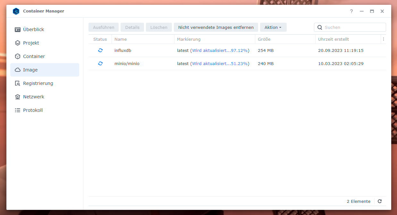Open the help question mark
Screen dimensions: 397x215
pos(351,11)
